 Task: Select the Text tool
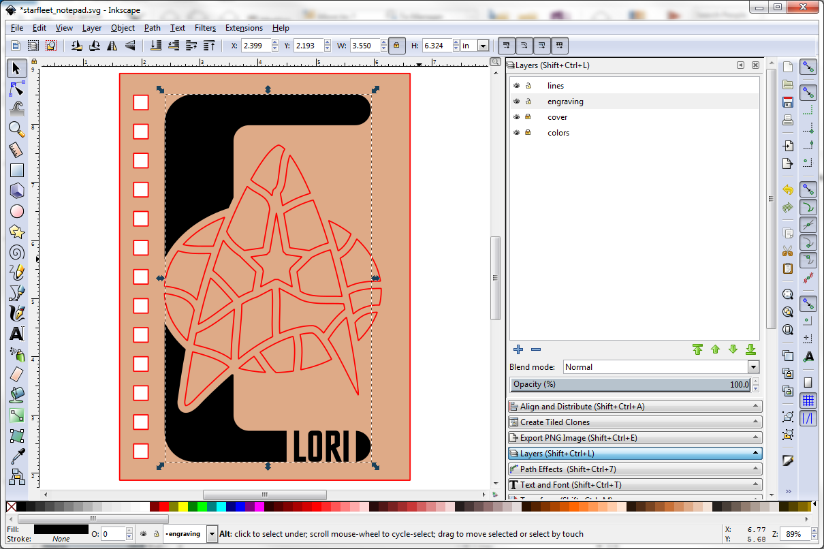pyautogui.click(x=17, y=334)
